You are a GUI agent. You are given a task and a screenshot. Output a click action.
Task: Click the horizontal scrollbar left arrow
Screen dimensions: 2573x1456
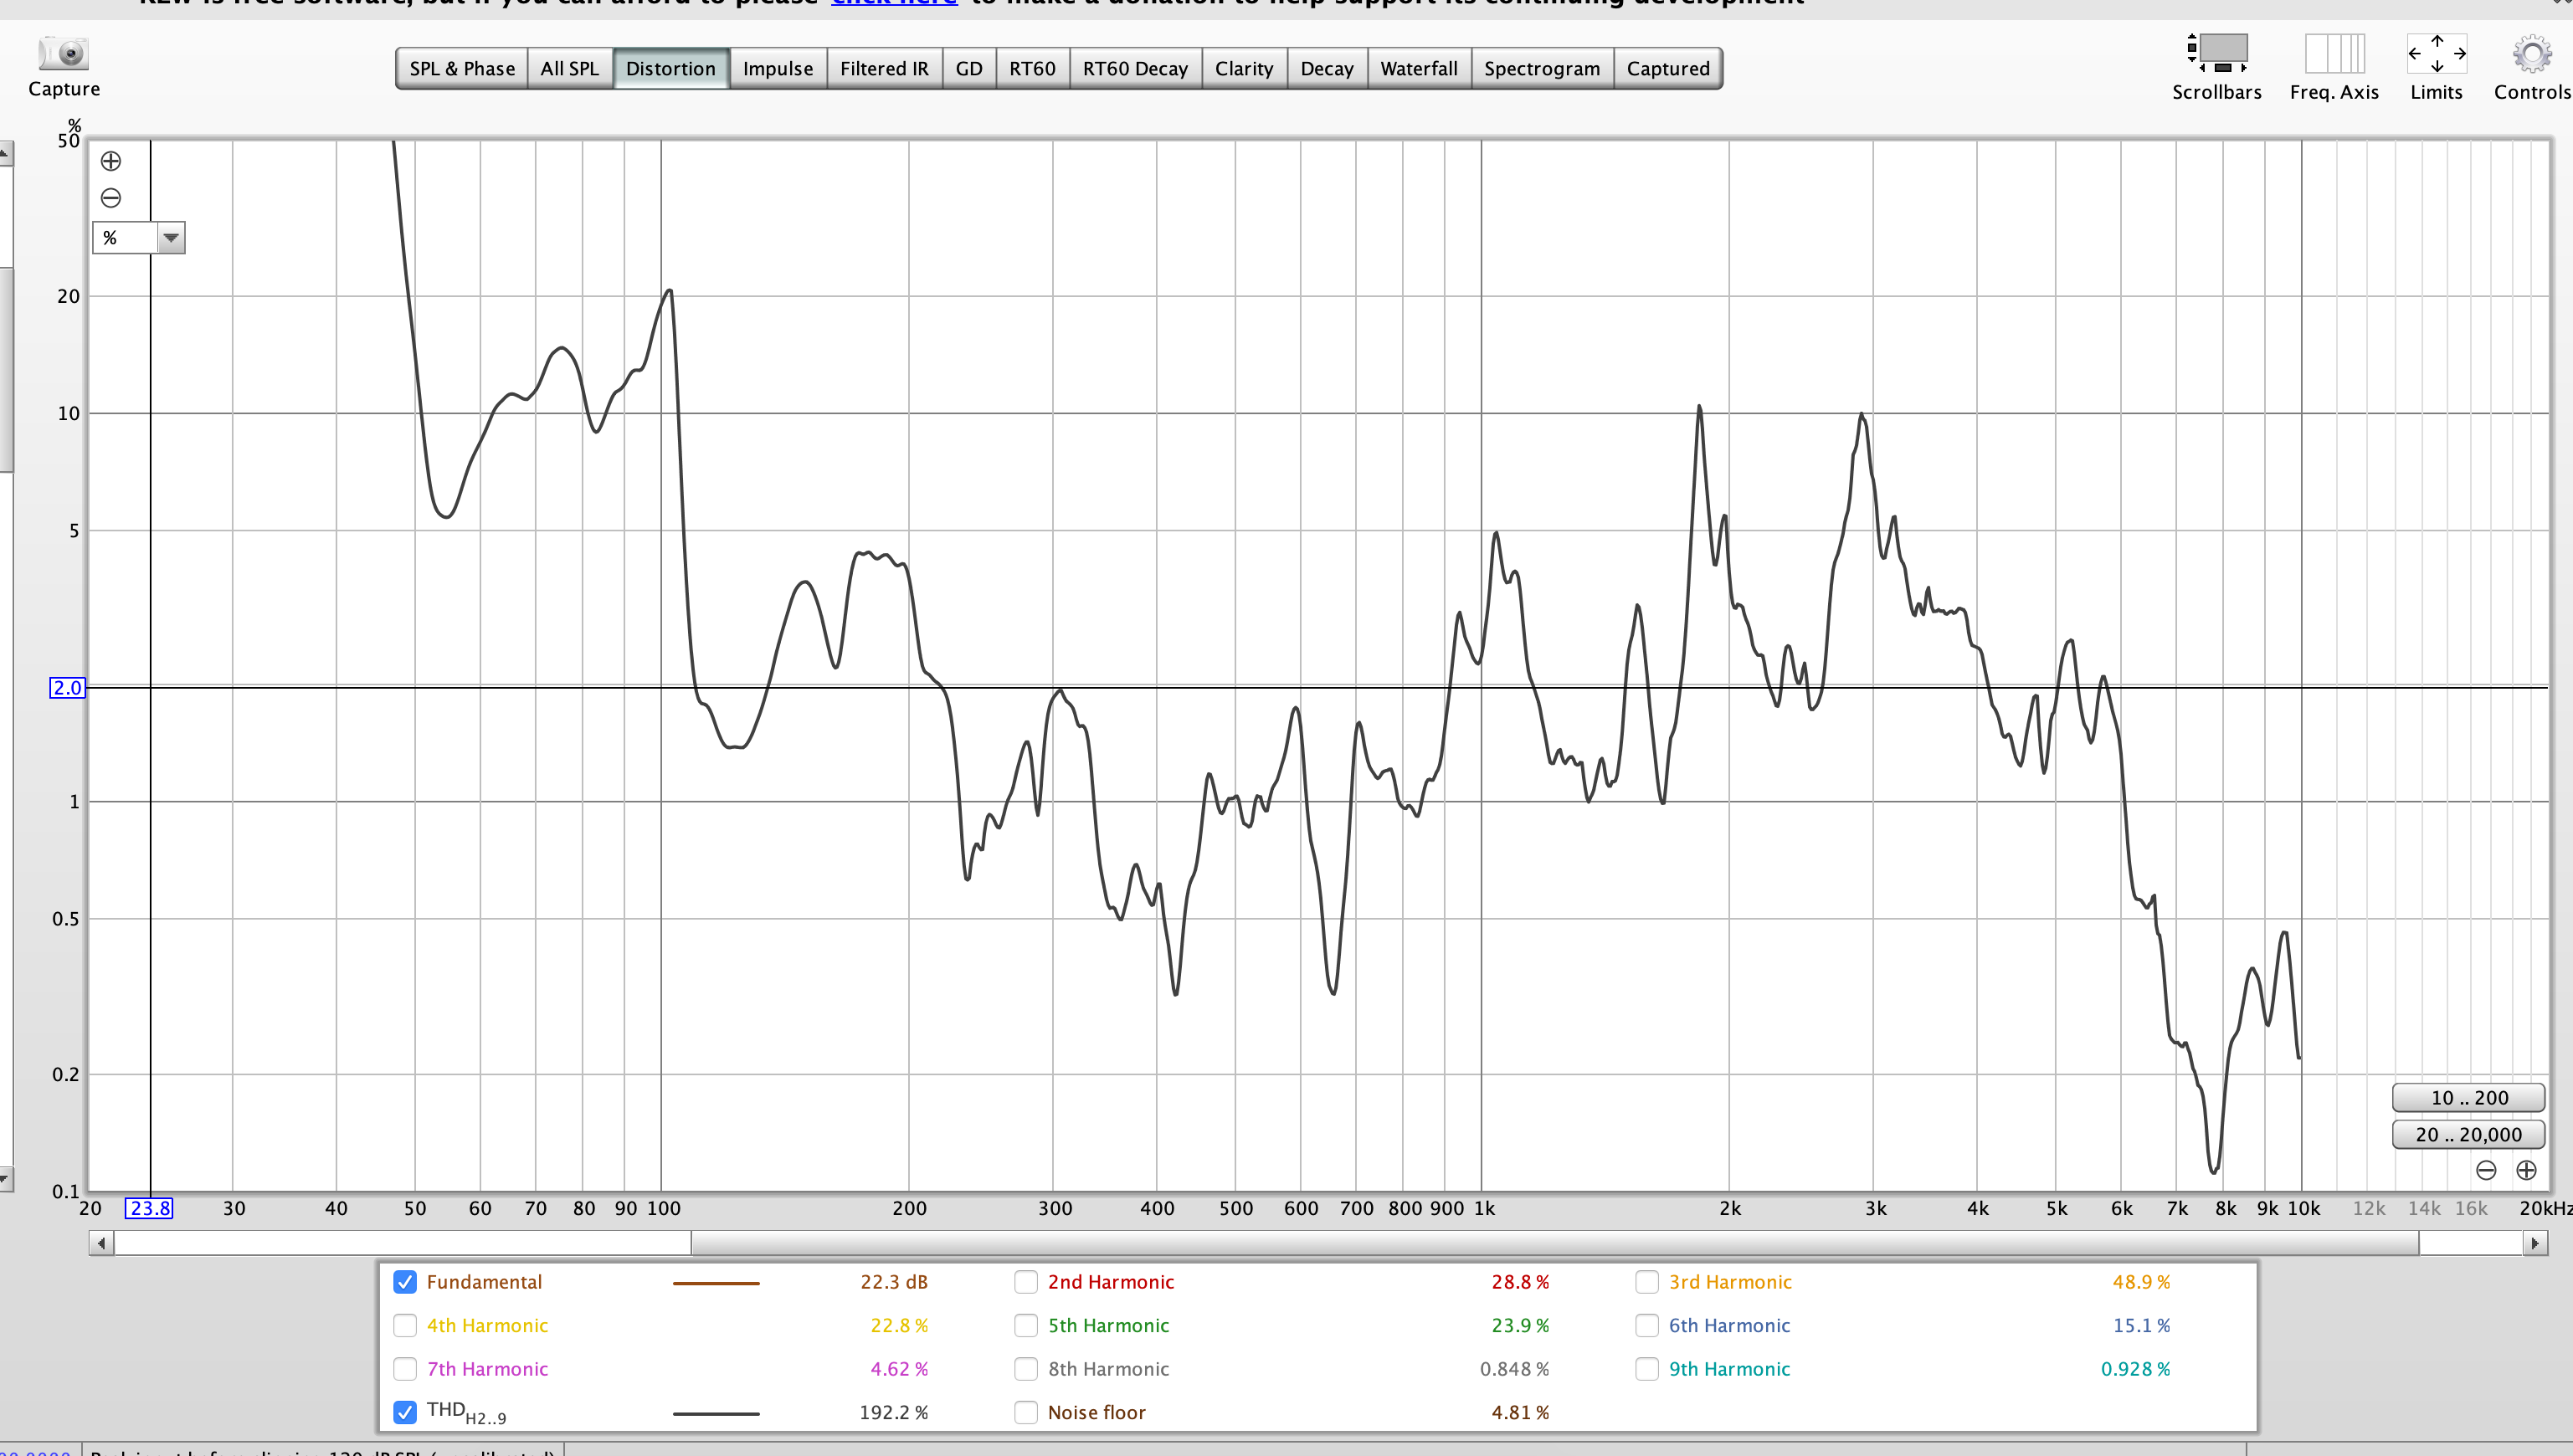click(x=101, y=1243)
